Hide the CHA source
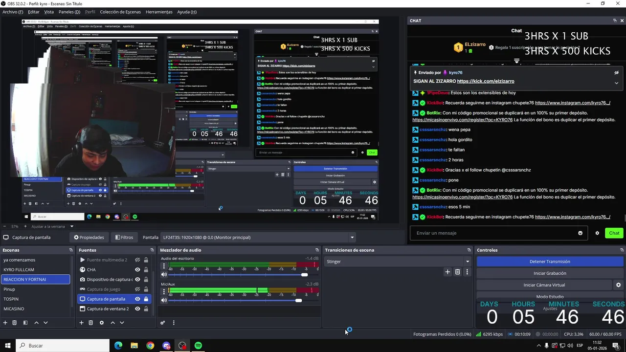 click(137, 269)
